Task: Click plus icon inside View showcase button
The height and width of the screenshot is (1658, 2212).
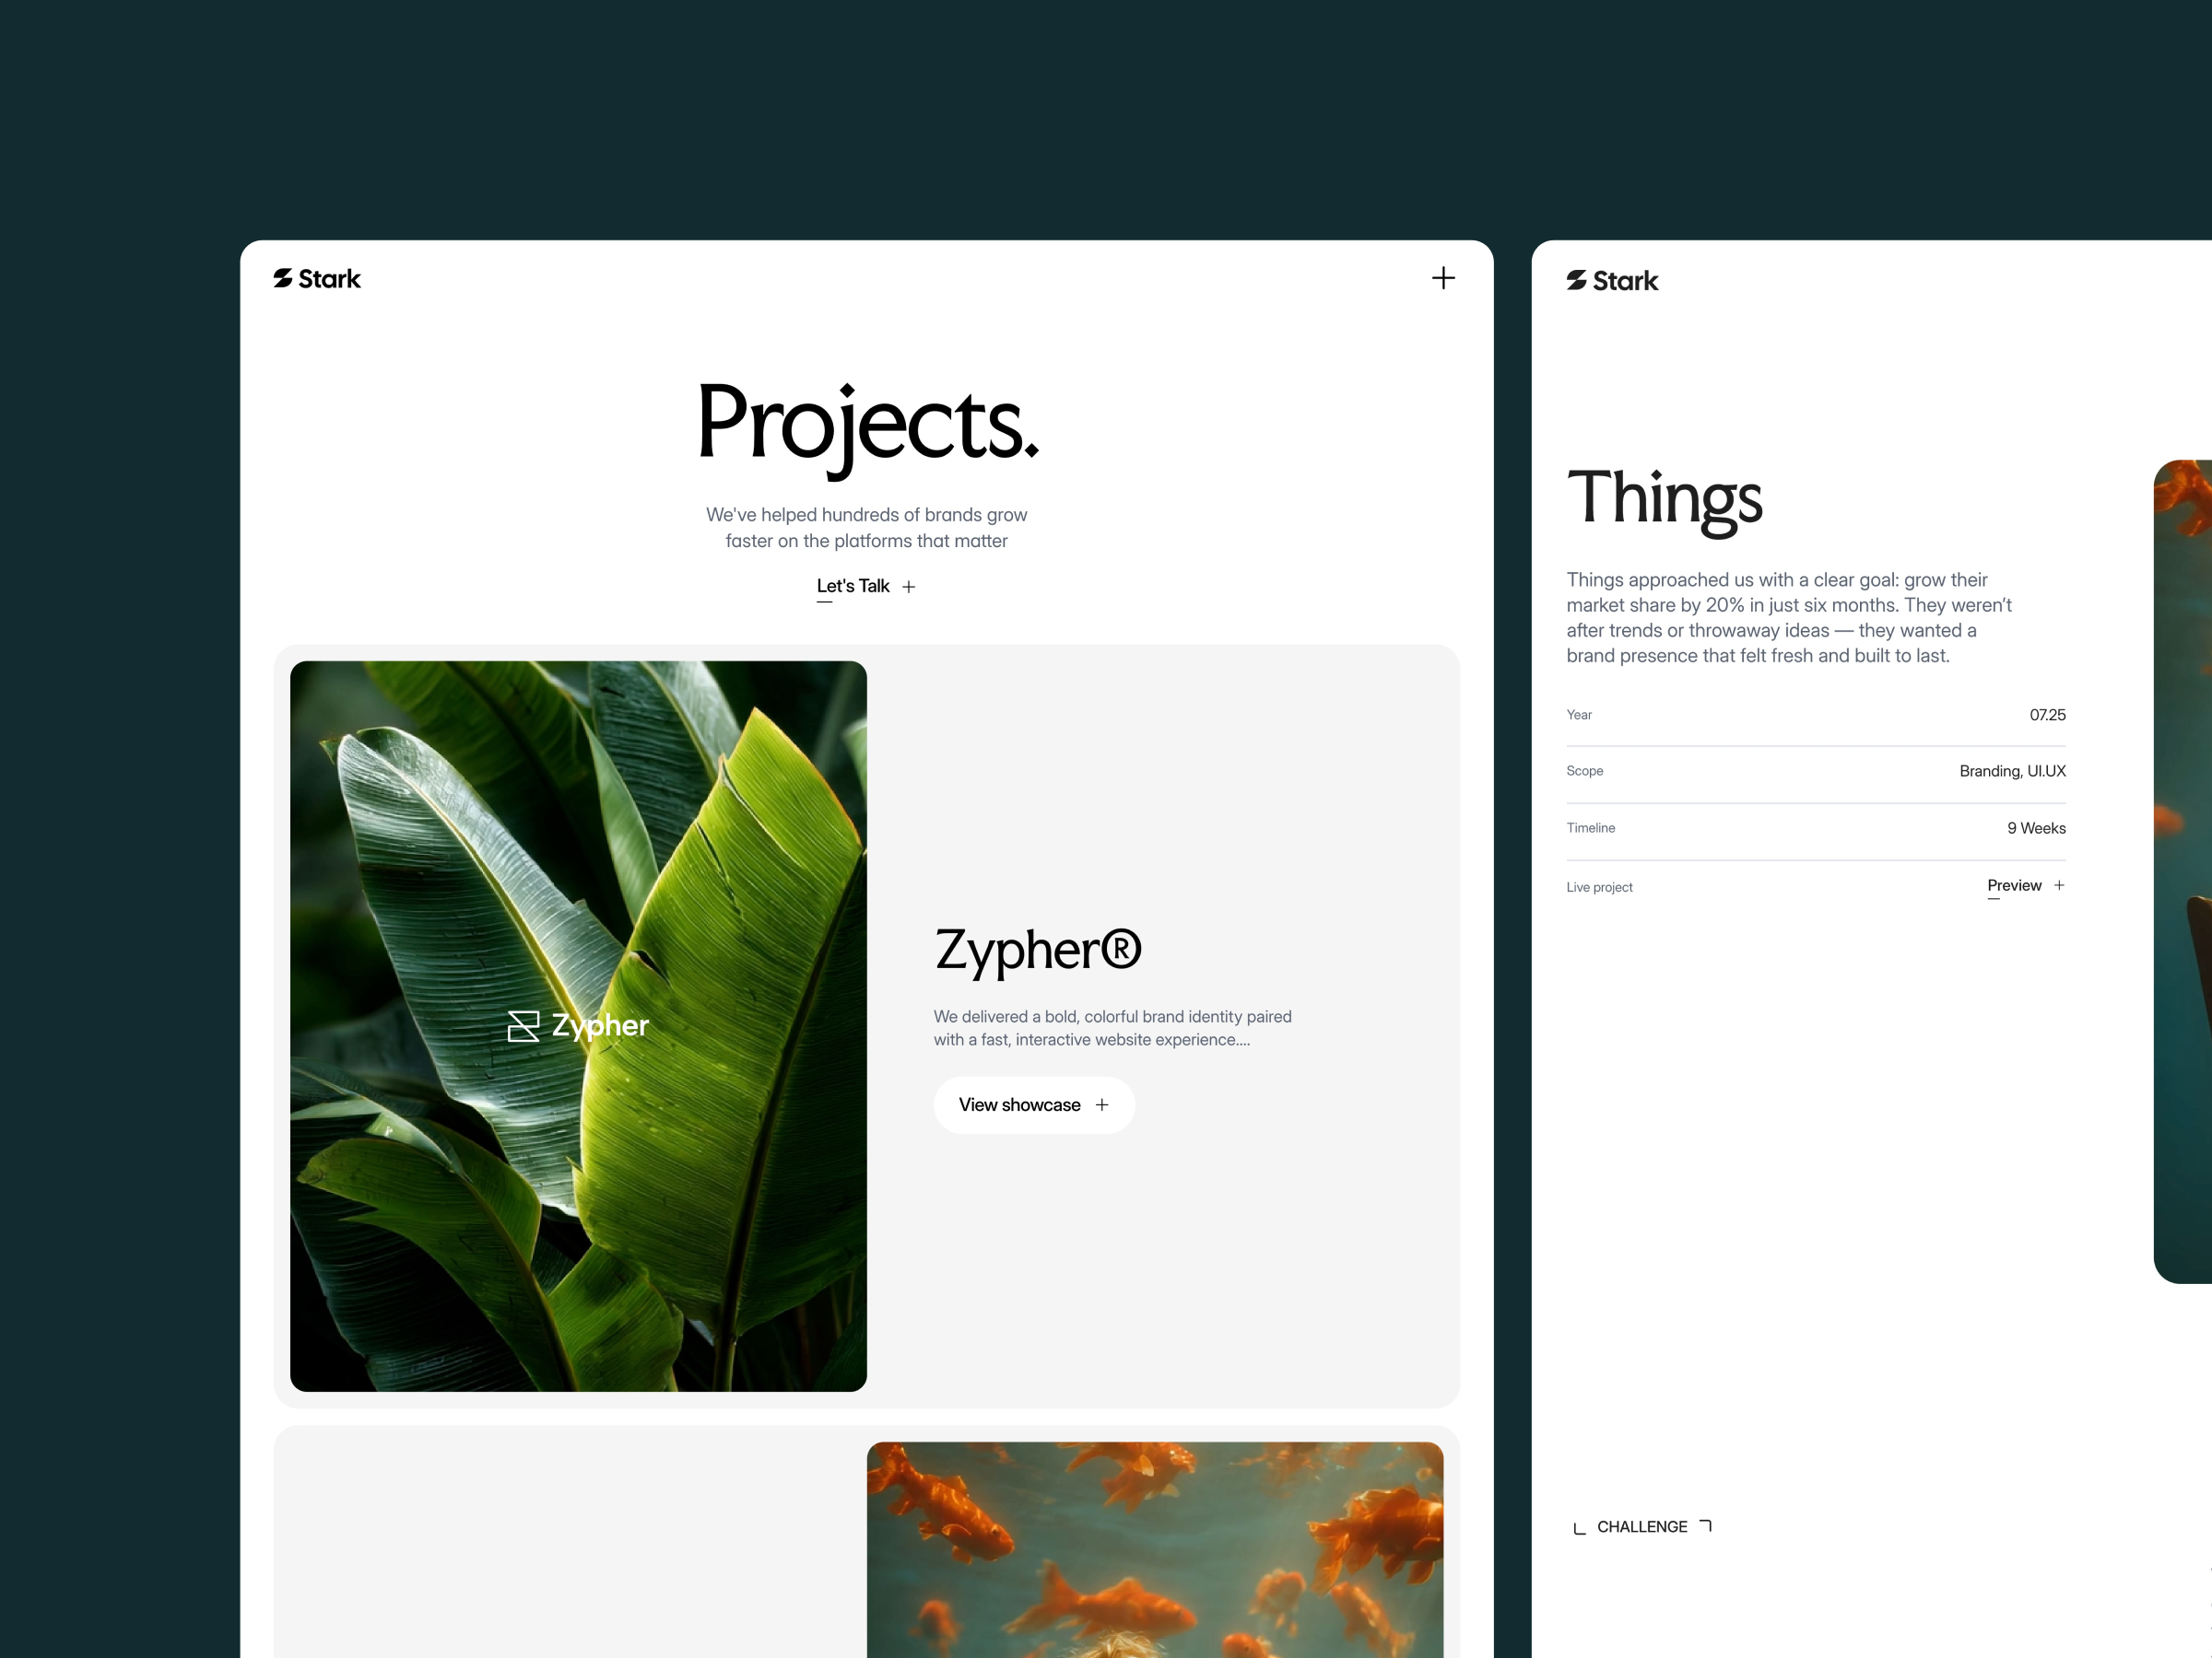Action: tap(1102, 1105)
